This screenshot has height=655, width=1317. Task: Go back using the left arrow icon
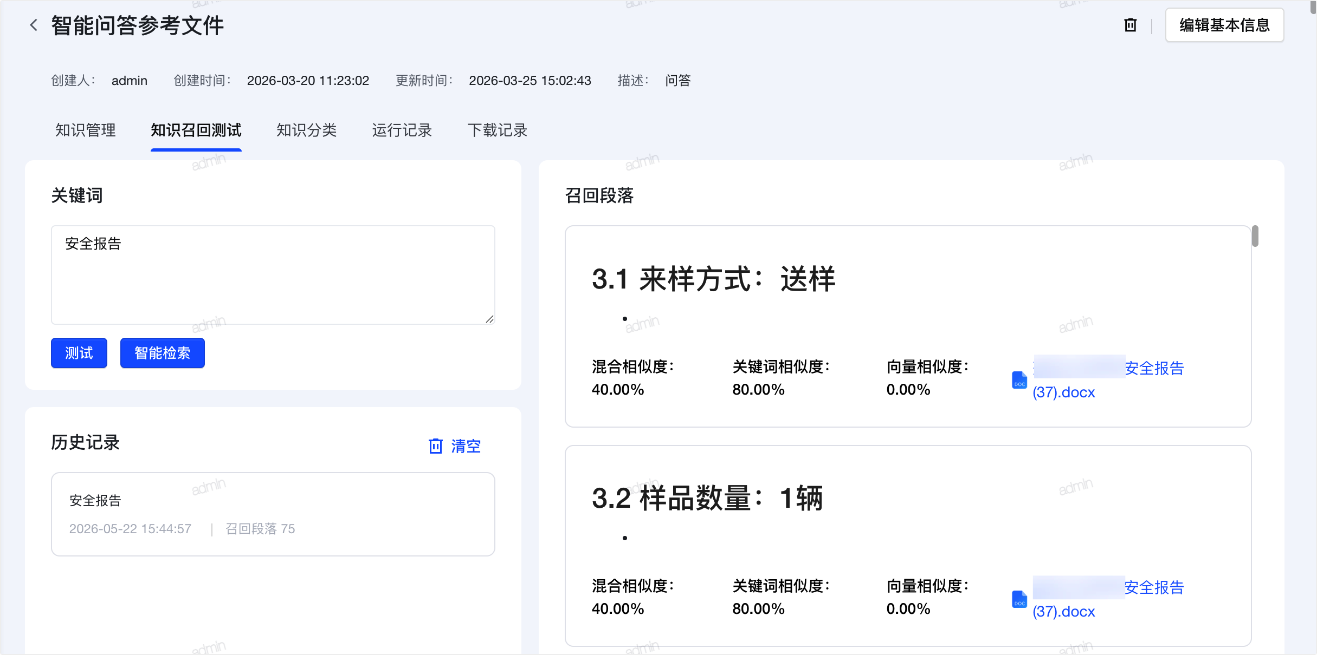[x=34, y=25]
